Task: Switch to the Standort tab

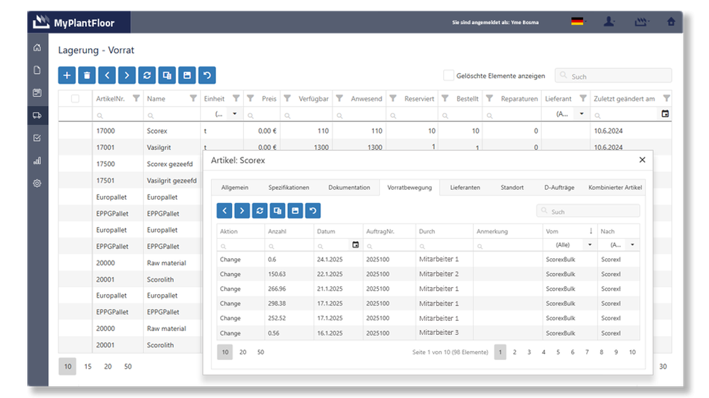Action: [512, 188]
